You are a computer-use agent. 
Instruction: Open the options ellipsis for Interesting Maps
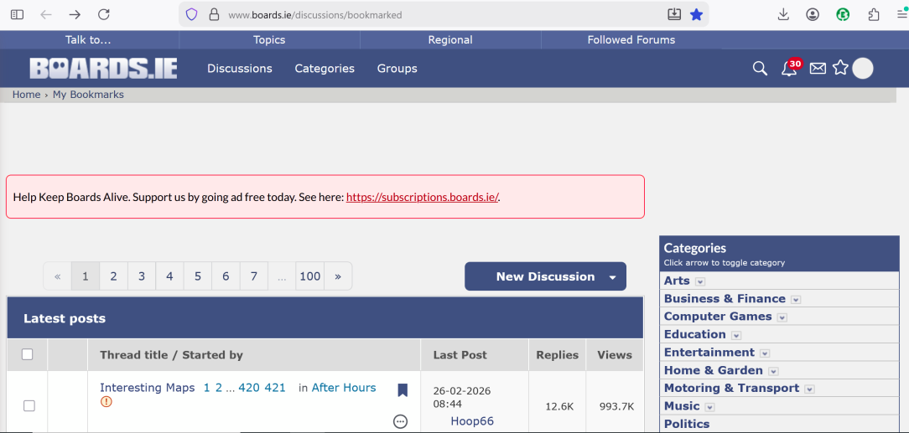click(x=401, y=421)
